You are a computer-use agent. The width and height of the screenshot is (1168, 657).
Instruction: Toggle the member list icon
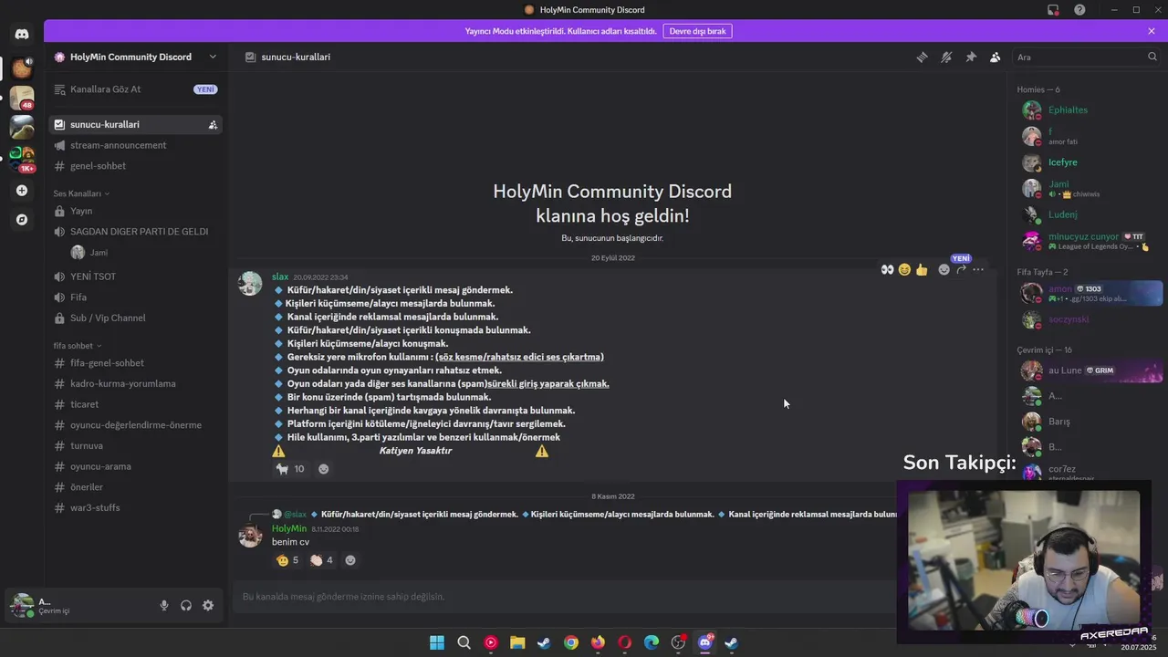click(996, 57)
